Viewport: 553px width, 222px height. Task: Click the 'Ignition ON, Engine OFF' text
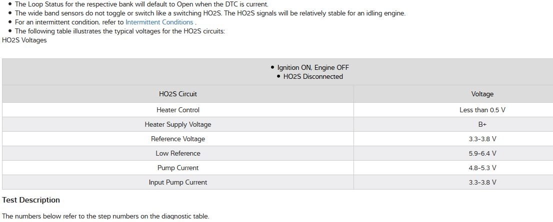(313, 67)
